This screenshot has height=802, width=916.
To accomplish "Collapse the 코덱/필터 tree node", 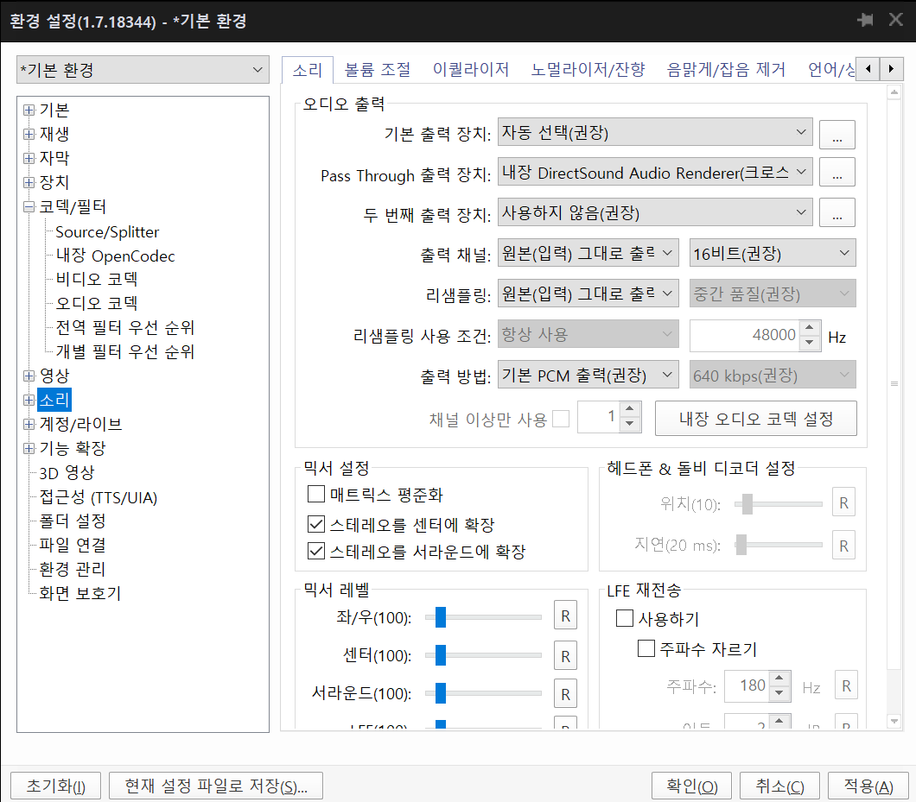I will 29,207.
